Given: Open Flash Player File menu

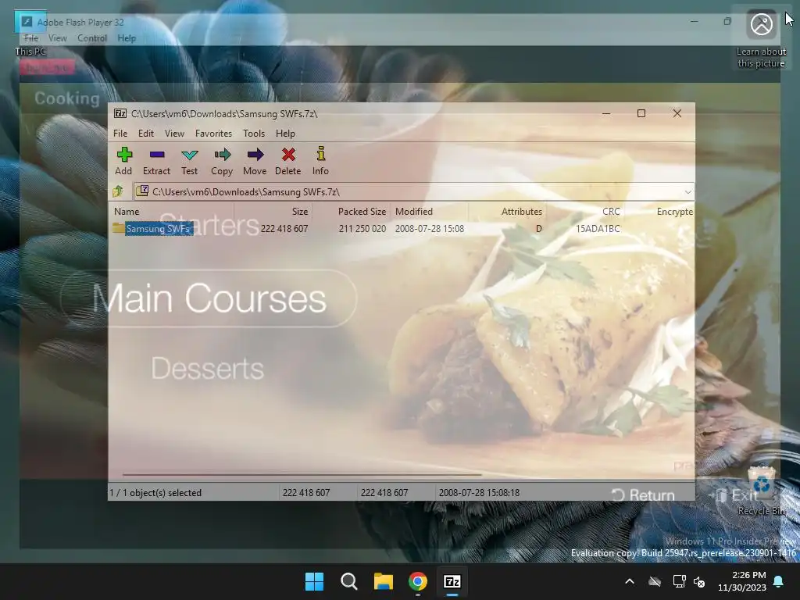Looking at the screenshot, I should (x=31, y=37).
